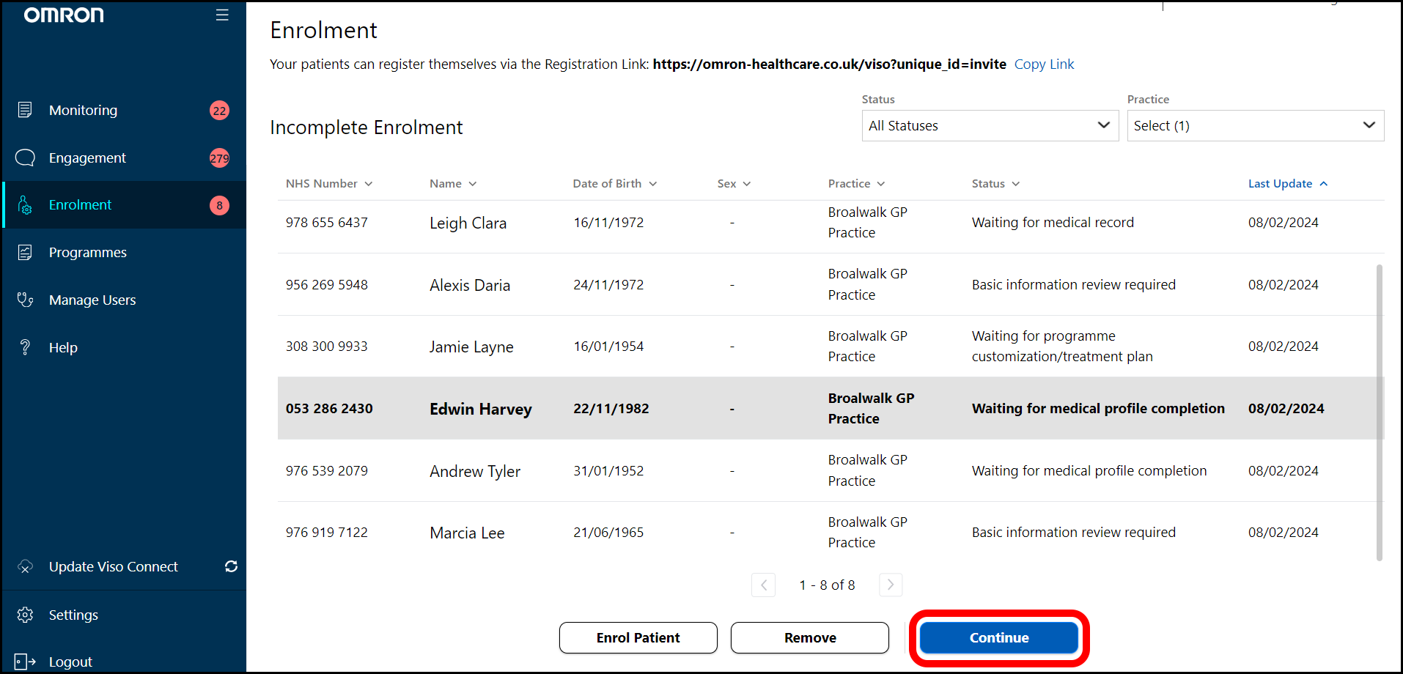Click the Help question mark icon
The image size is (1403, 674).
pyautogui.click(x=25, y=347)
